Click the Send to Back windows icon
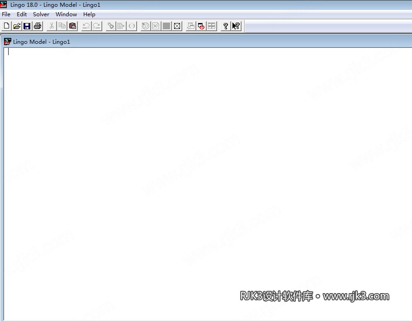This screenshot has height=322, width=412. [191, 26]
